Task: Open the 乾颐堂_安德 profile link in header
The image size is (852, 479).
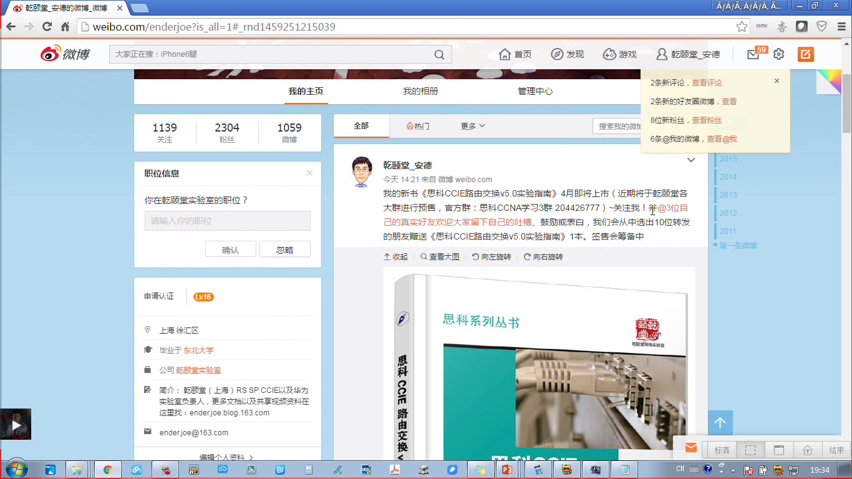Action: click(x=688, y=54)
